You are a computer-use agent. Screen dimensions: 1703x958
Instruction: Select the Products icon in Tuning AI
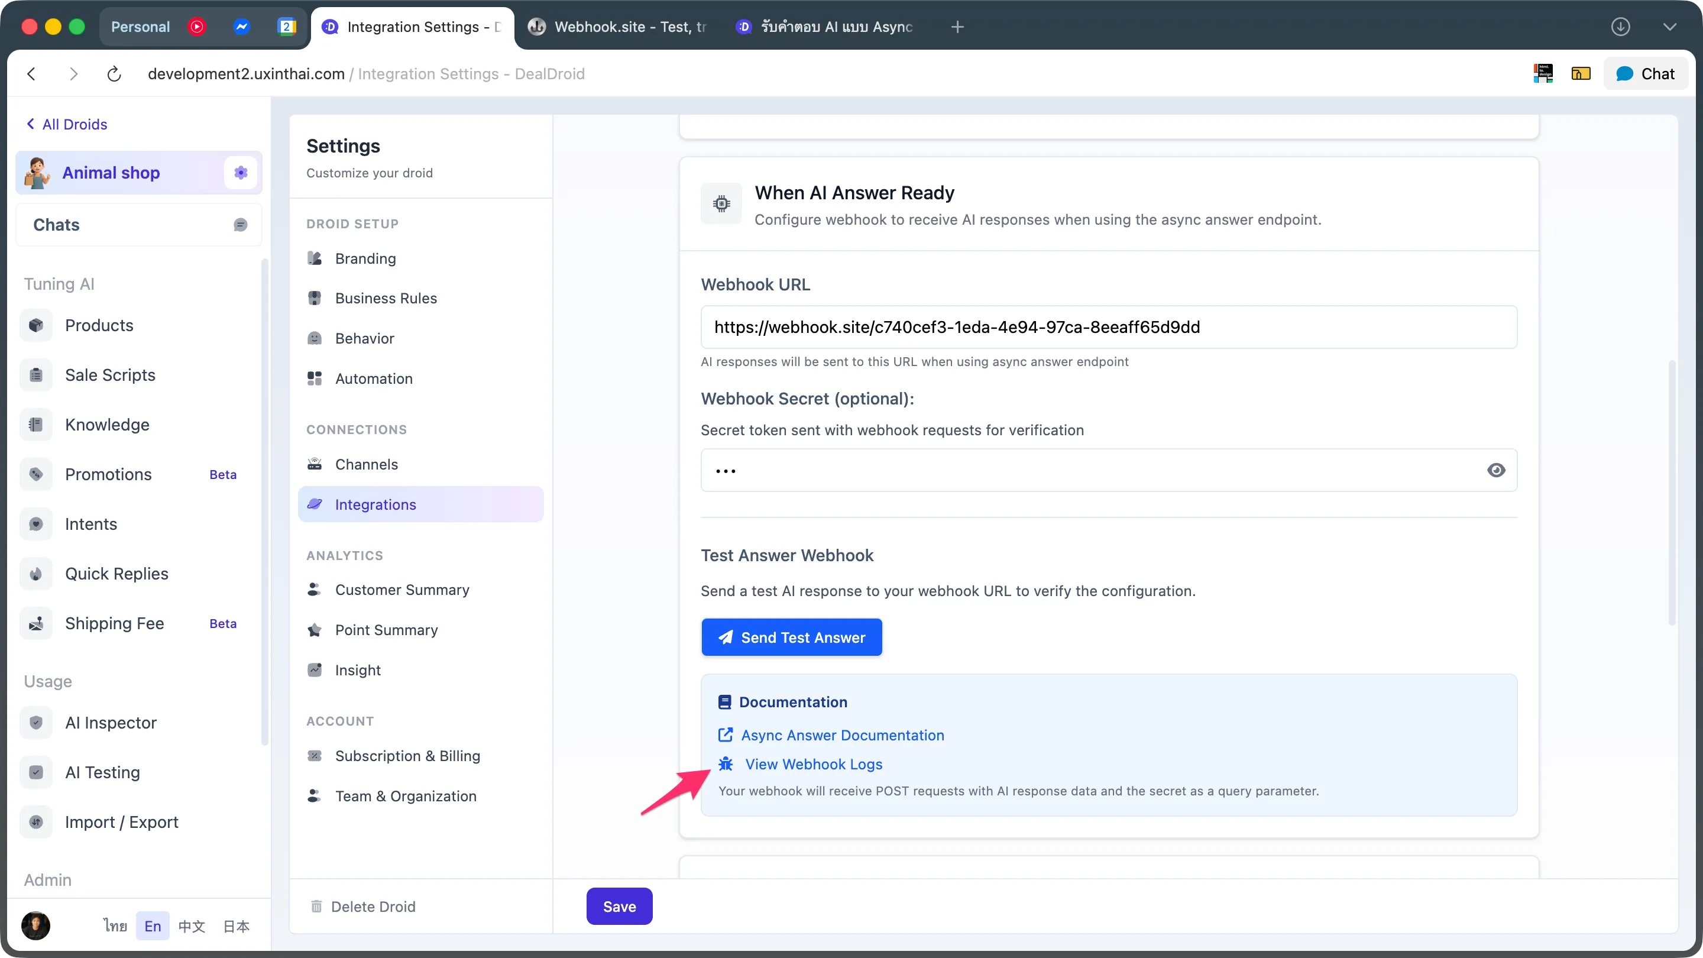(35, 325)
